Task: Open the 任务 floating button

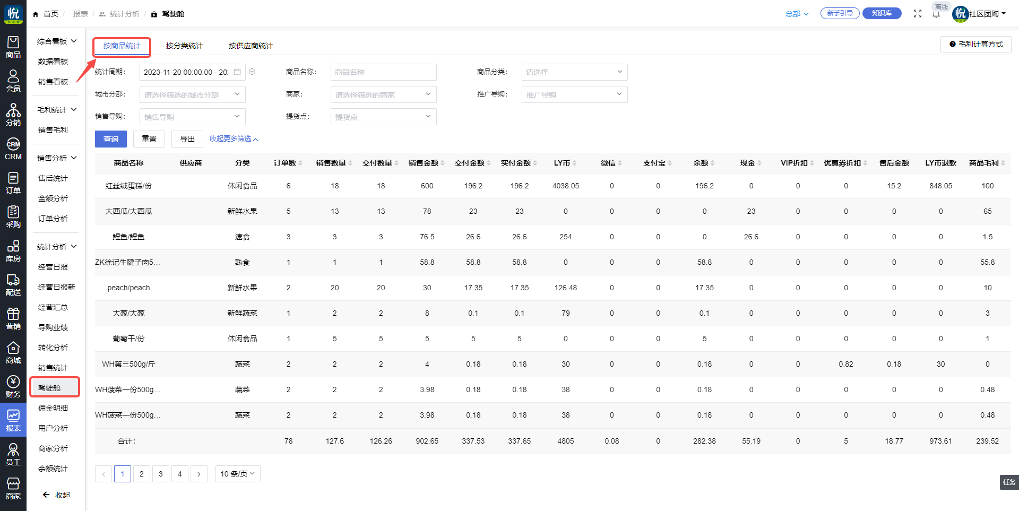Action: pos(1009,482)
